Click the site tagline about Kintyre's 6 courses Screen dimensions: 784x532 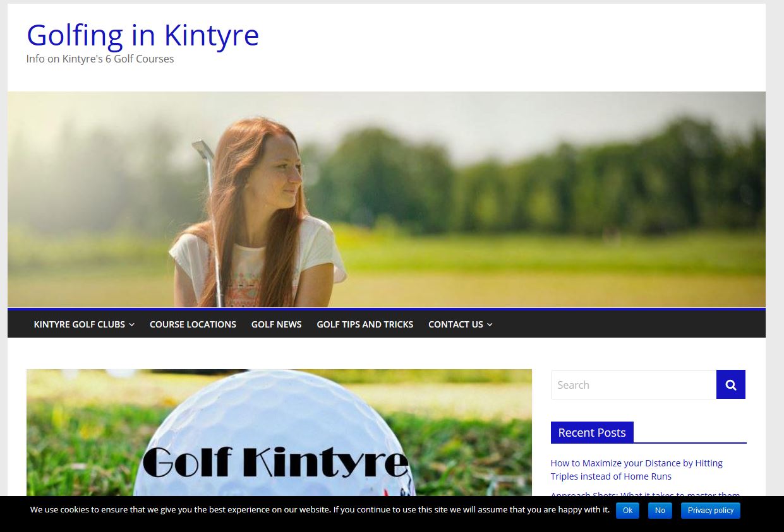pyautogui.click(x=99, y=59)
